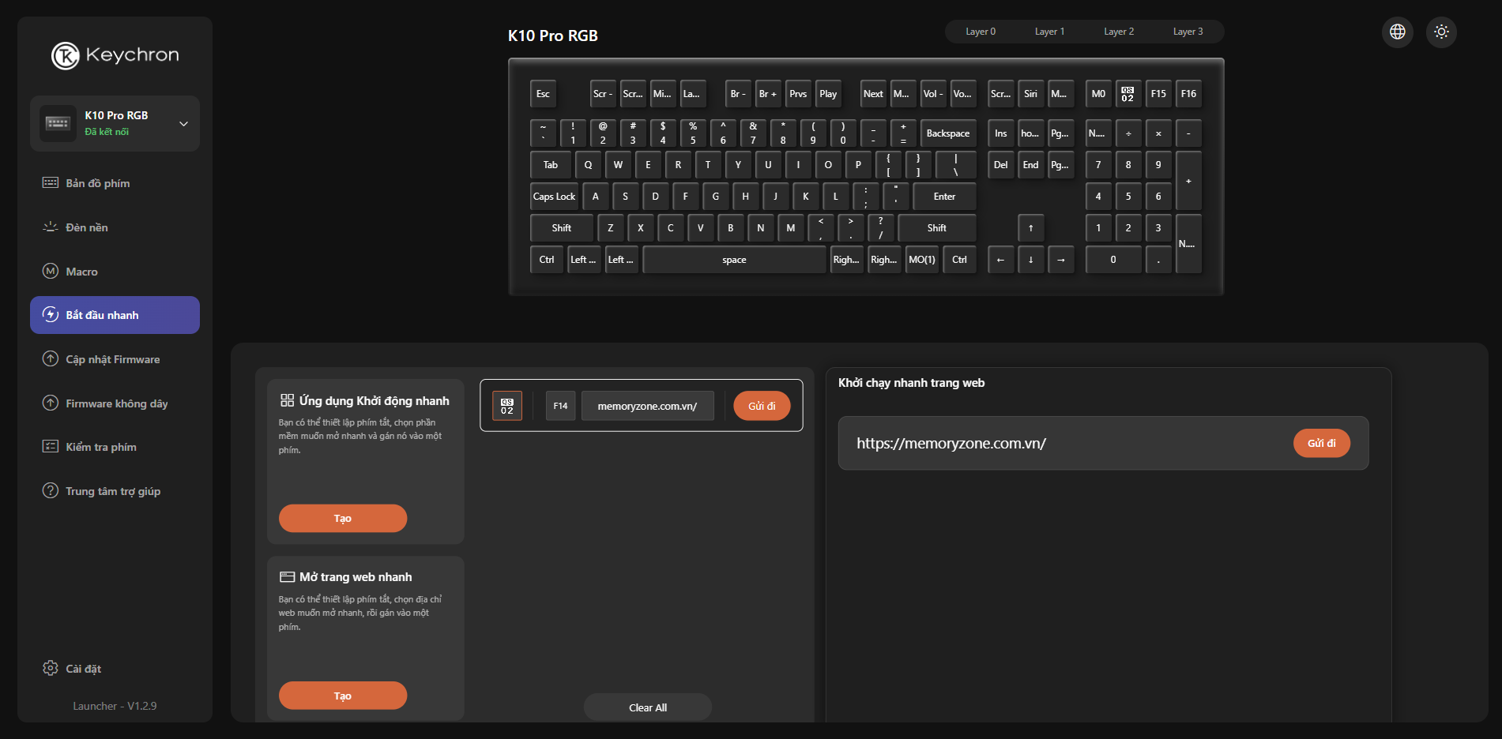The width and height of the screenshot is (1502, 739).
Task: Click the https://memoryzone.com.vn/ URL input field
Action: (x=1067, y=444)
